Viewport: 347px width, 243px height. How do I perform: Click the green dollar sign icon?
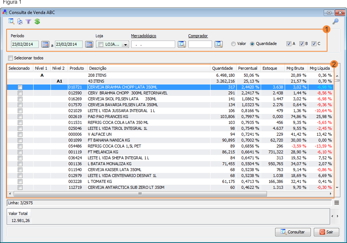[37, 21]
